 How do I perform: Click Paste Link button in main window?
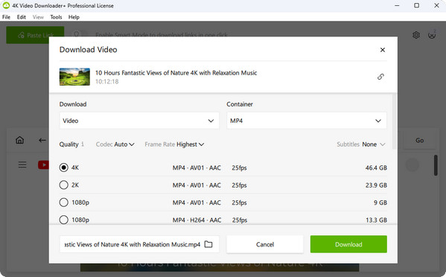pyautogui.click(x=35, y=35)
